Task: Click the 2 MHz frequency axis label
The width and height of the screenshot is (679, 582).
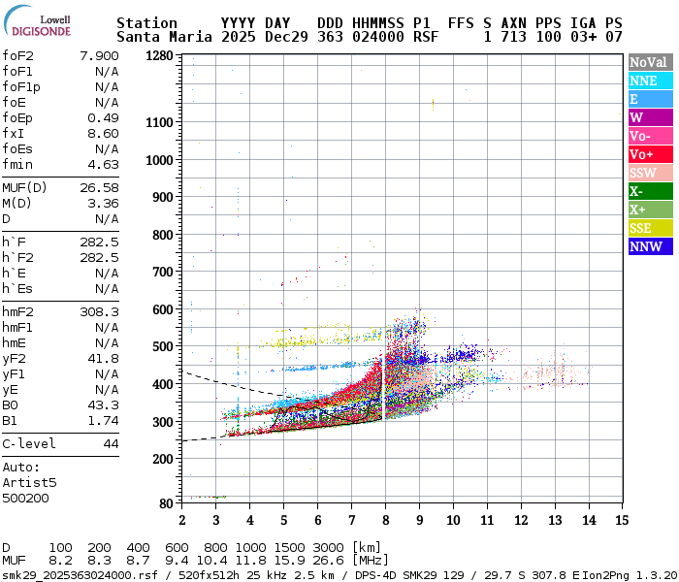Action: click(182, 520)
